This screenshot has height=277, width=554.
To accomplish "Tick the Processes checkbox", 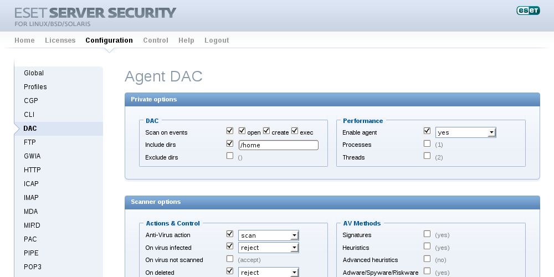I will 427,144.
